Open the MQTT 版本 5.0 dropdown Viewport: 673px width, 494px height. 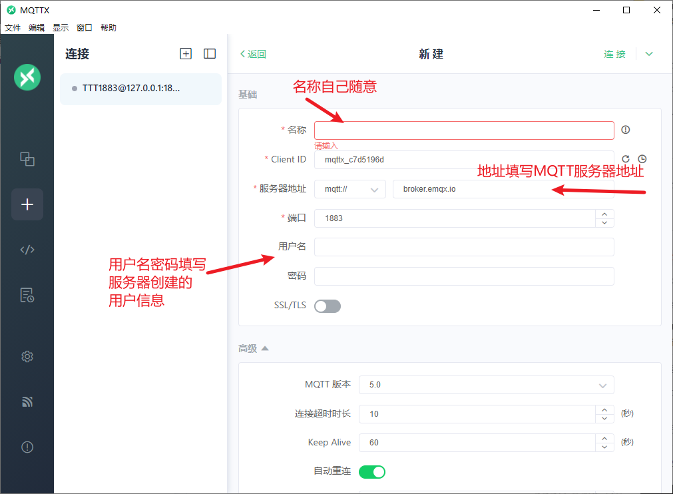tap(487, 385)
